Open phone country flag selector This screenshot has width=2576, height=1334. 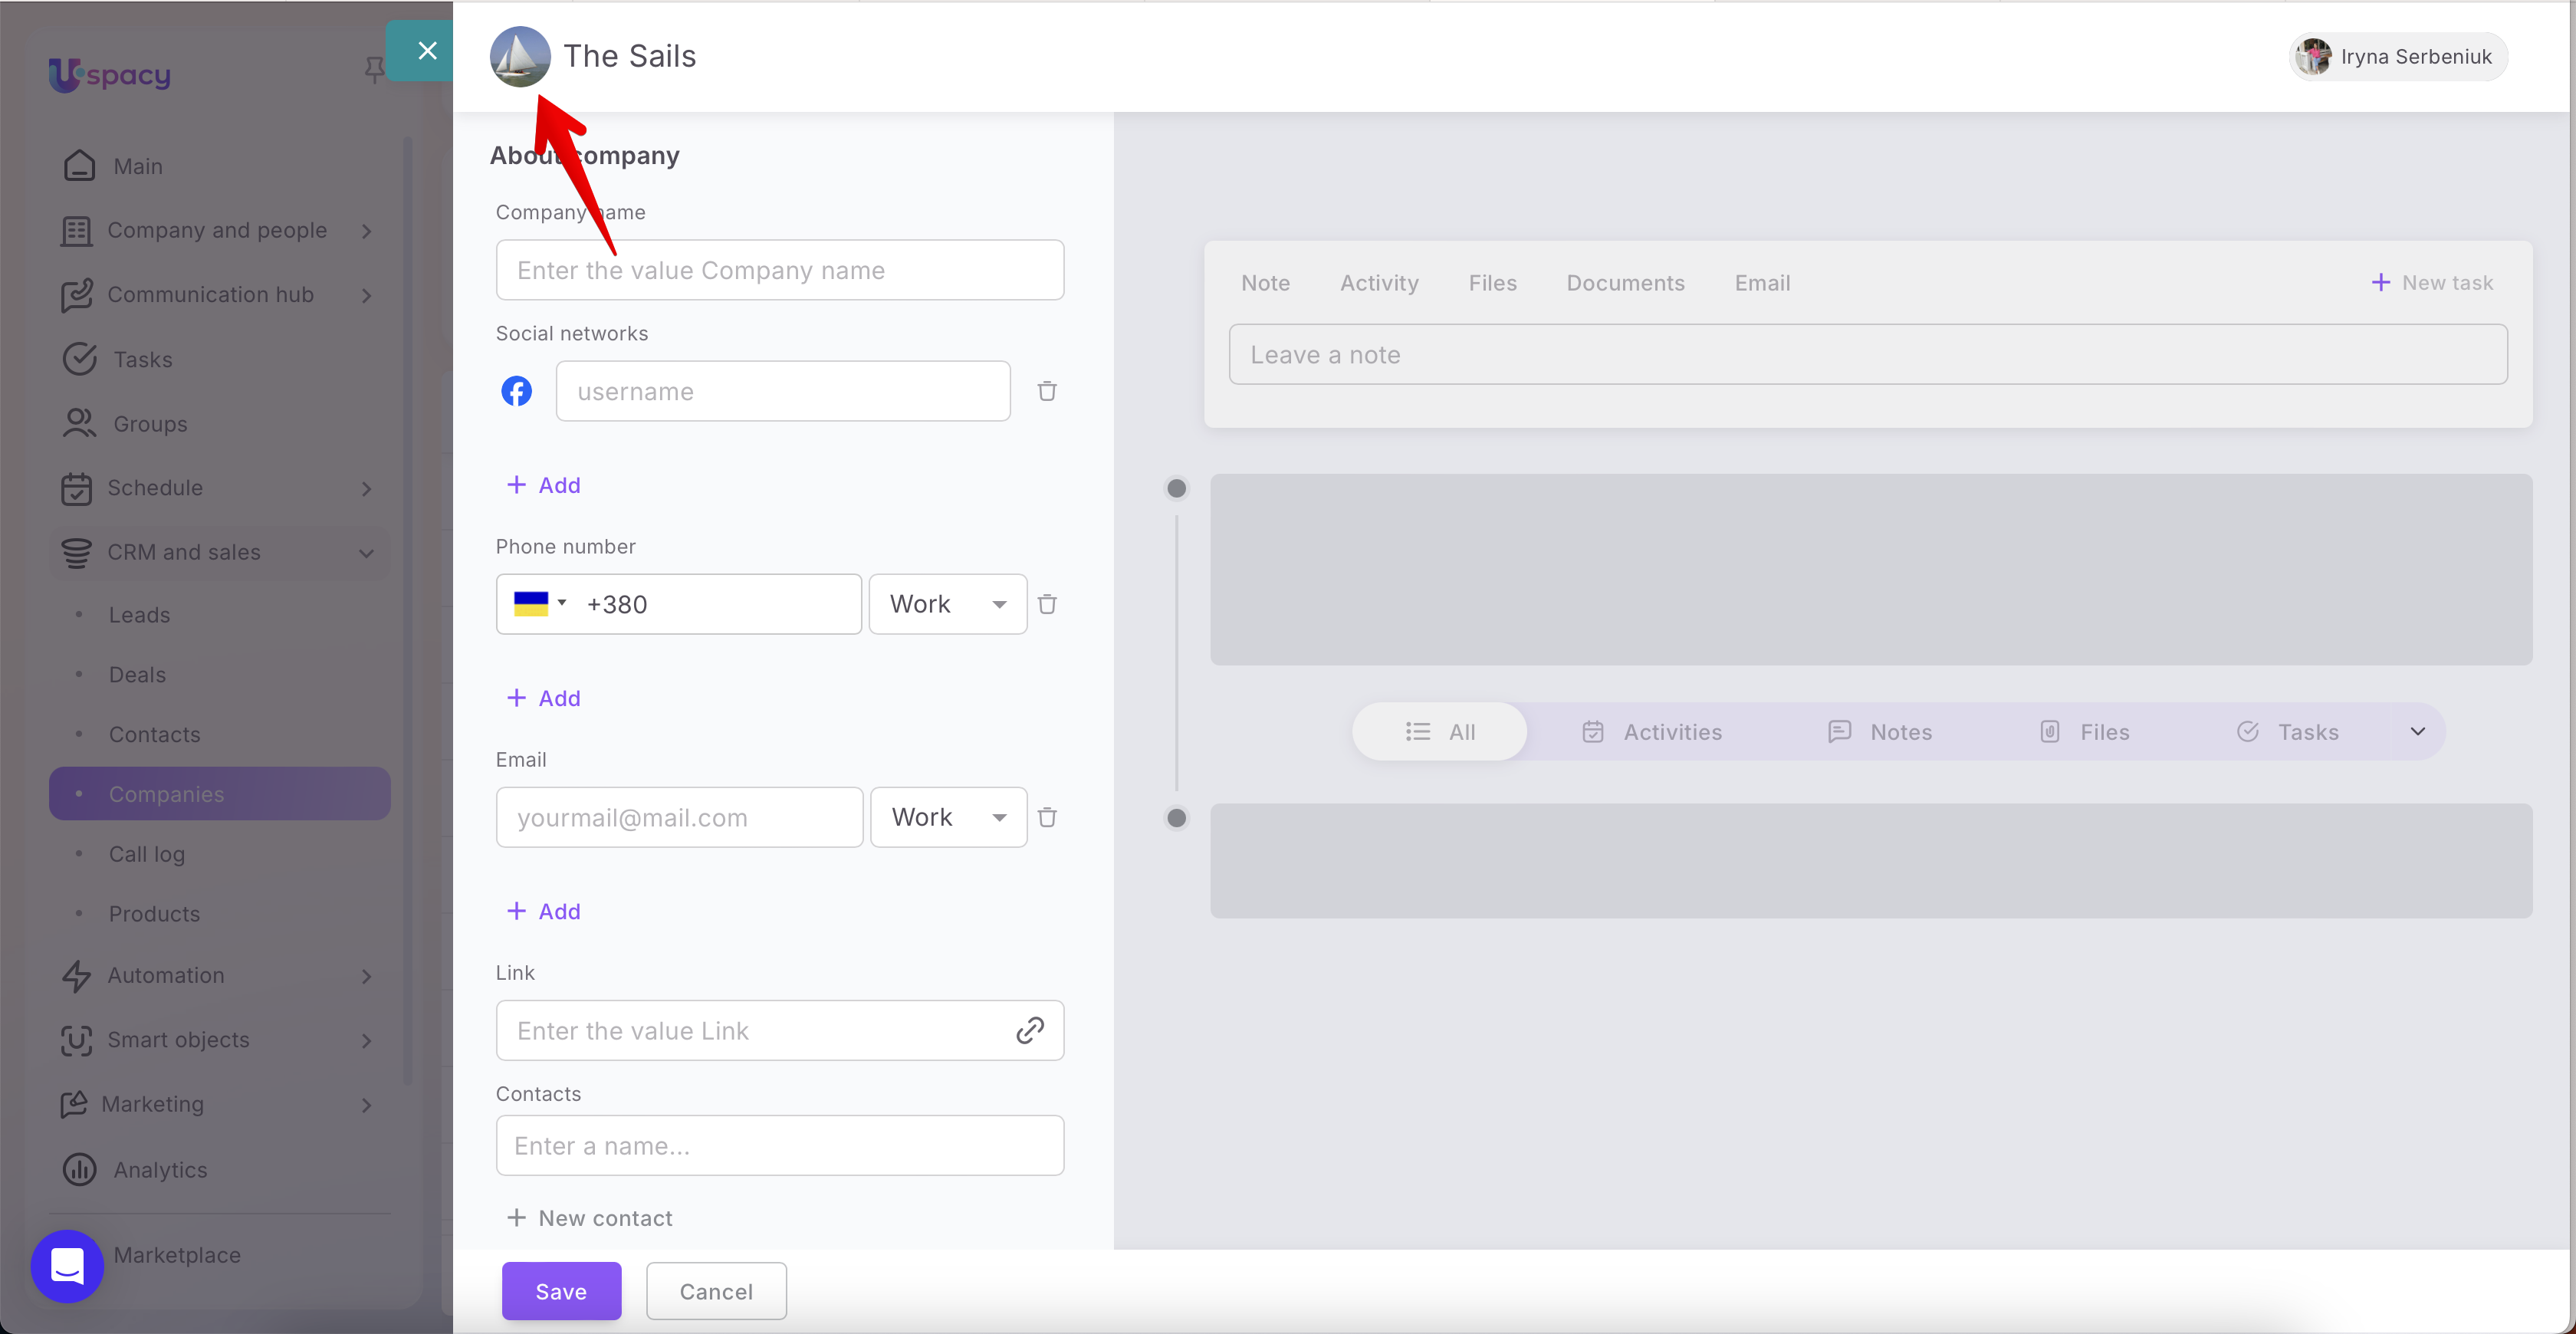(x=539, y=603)
